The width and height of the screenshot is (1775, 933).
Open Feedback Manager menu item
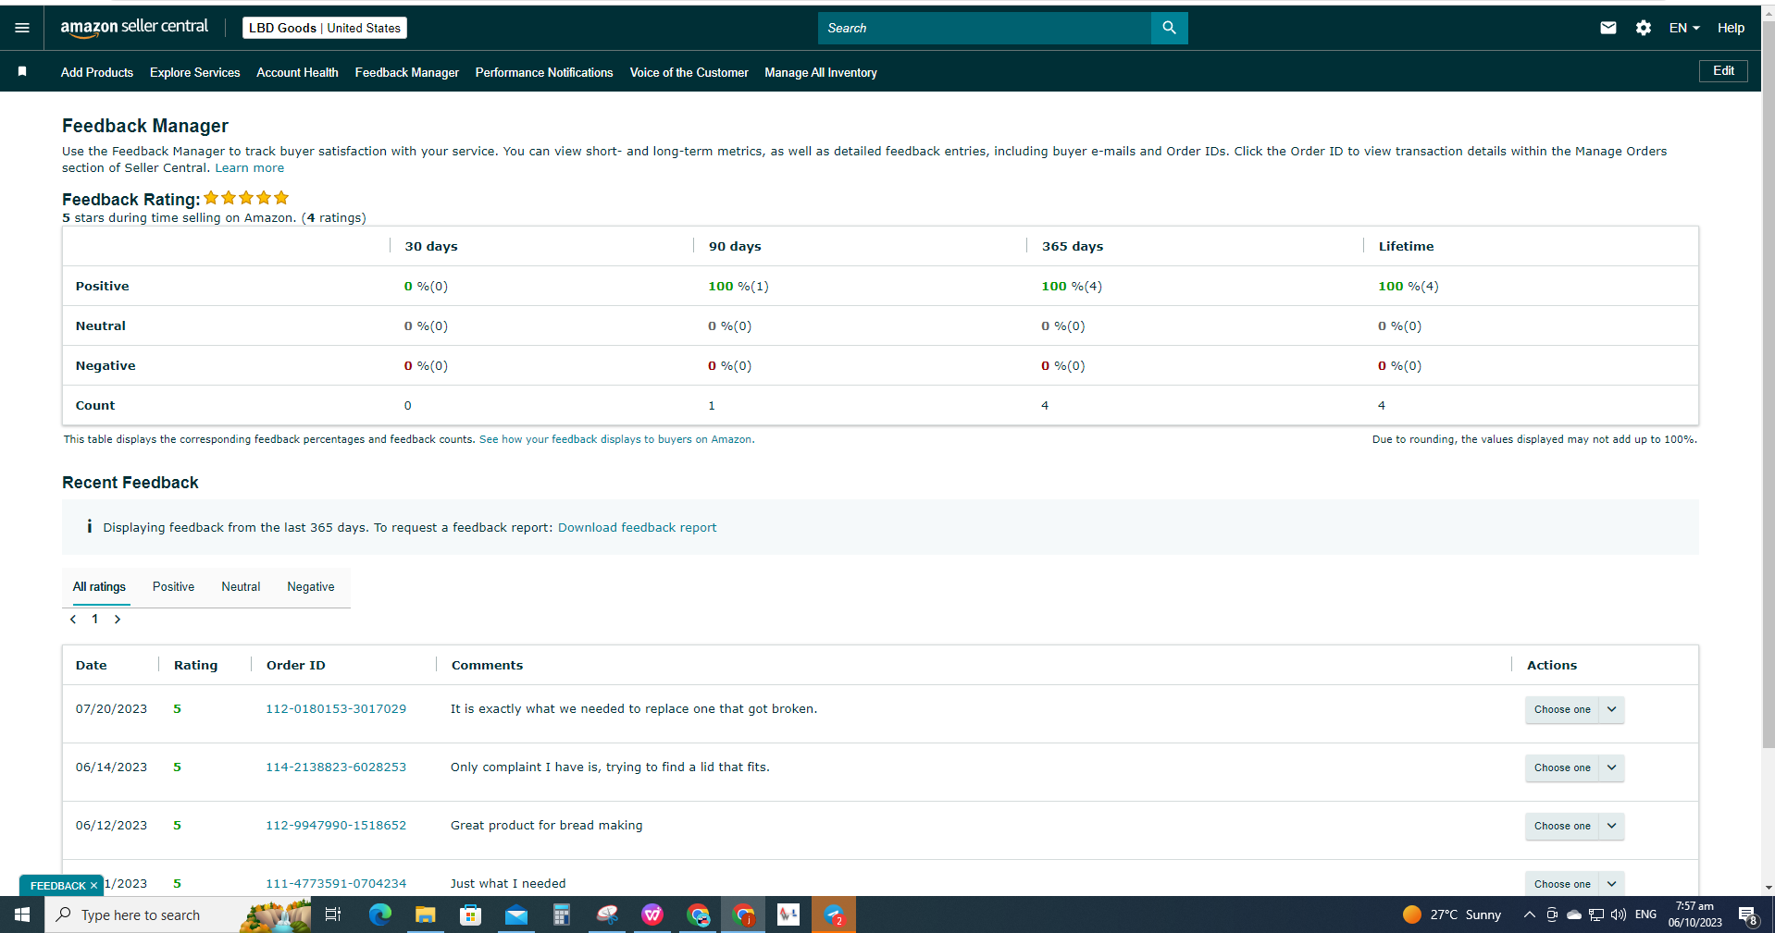407,72
